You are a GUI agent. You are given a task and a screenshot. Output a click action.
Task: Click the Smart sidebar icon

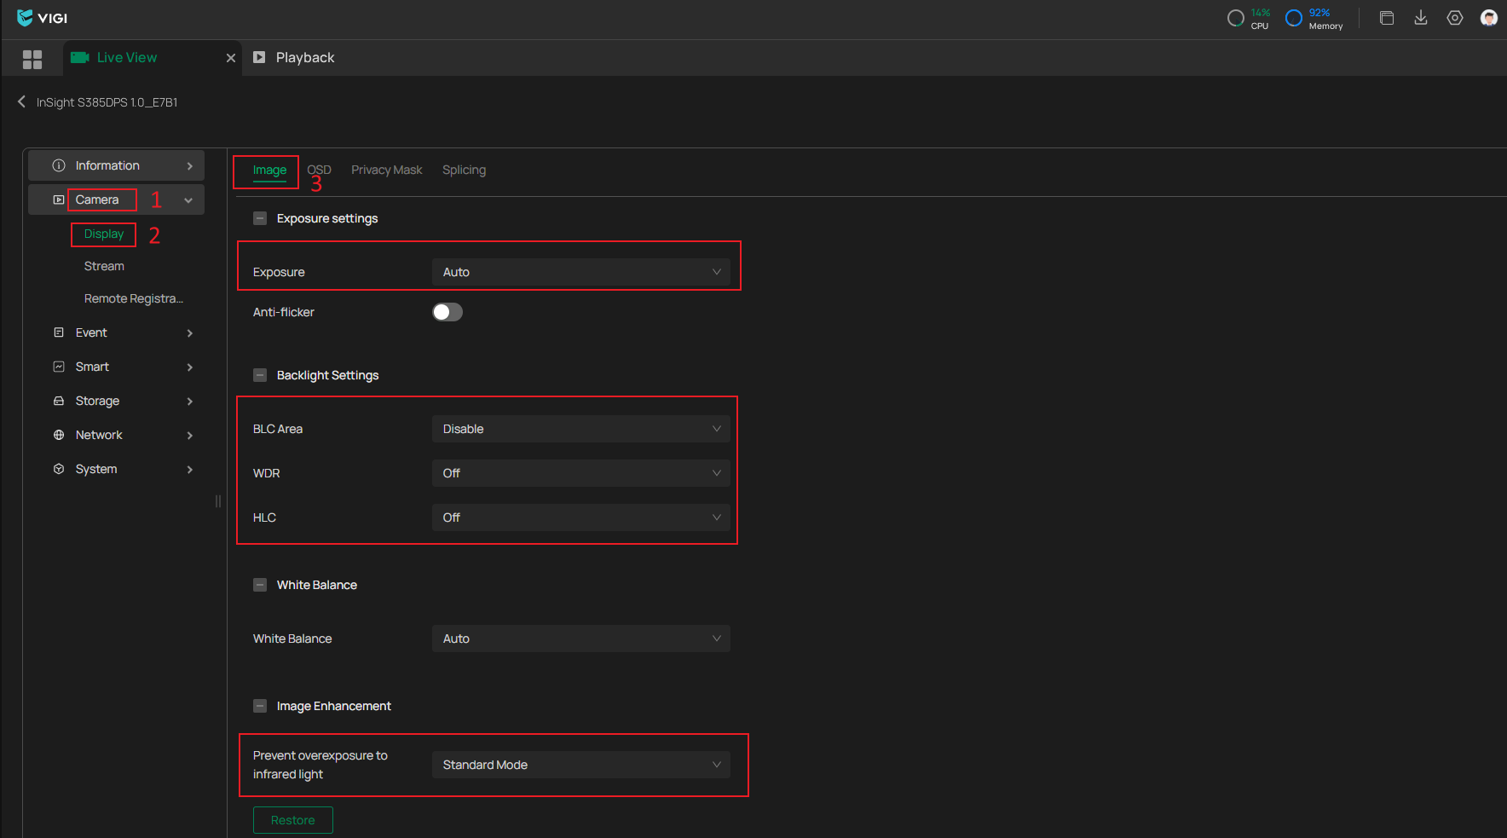point(59,367)
